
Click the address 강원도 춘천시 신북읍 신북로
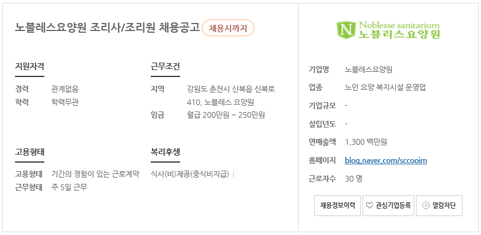click(231, 89)
